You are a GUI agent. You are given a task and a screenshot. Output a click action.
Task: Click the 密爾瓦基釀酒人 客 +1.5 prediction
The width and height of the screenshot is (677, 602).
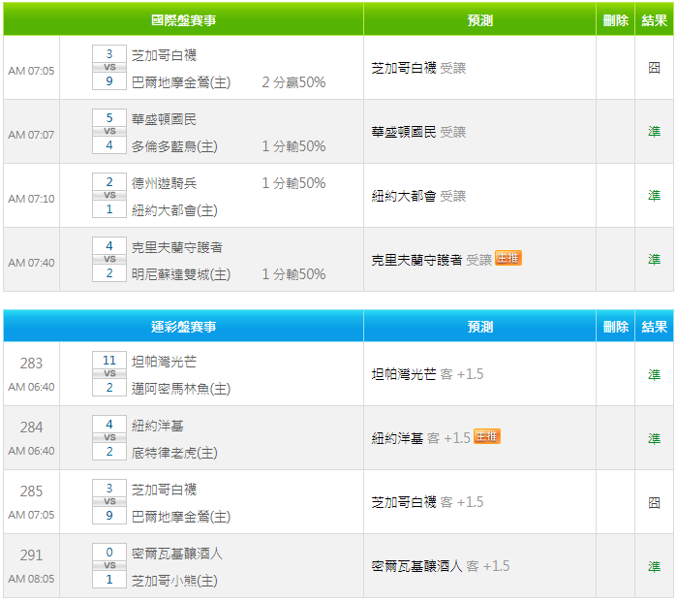[x=441, y=566]
